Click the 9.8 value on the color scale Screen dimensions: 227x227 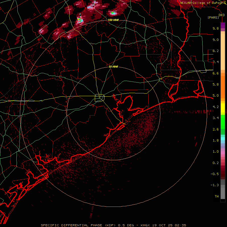(x=216, y=28)
